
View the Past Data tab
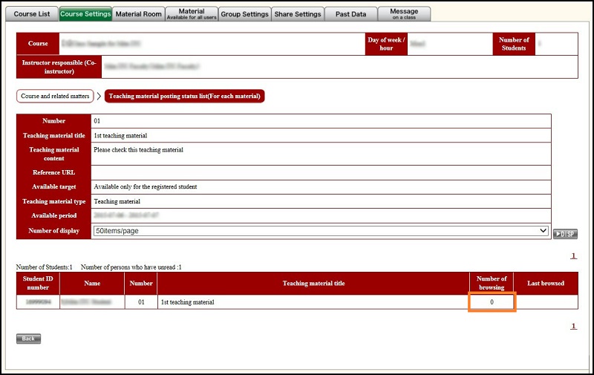click(x=351, y=14)
